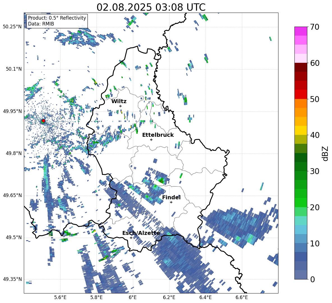Click the 50.25°N latitude label
This screenshot has width=332, height=303.
[12, 27]
